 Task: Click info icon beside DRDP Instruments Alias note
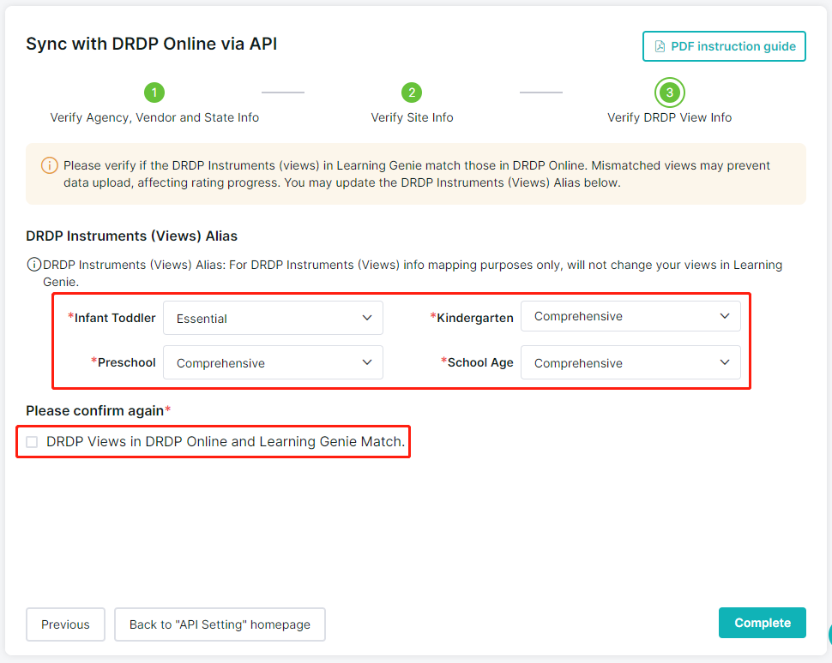pyautogui.click(x=34, y=265)
